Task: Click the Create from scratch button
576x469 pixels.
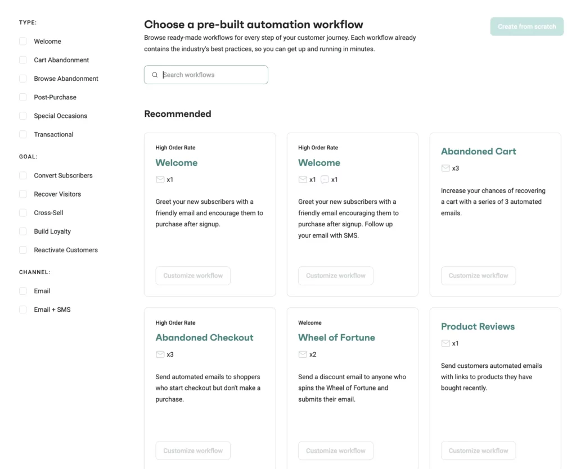Action: tap(526, 26)
